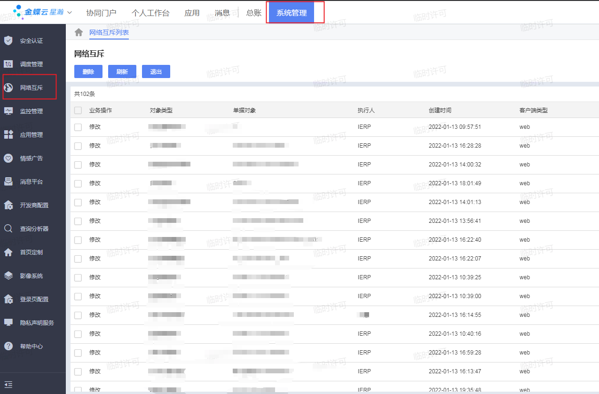Open 帮助中心 question mark icon
Viewport: 599px width, 394px height.
click(8, 346)
